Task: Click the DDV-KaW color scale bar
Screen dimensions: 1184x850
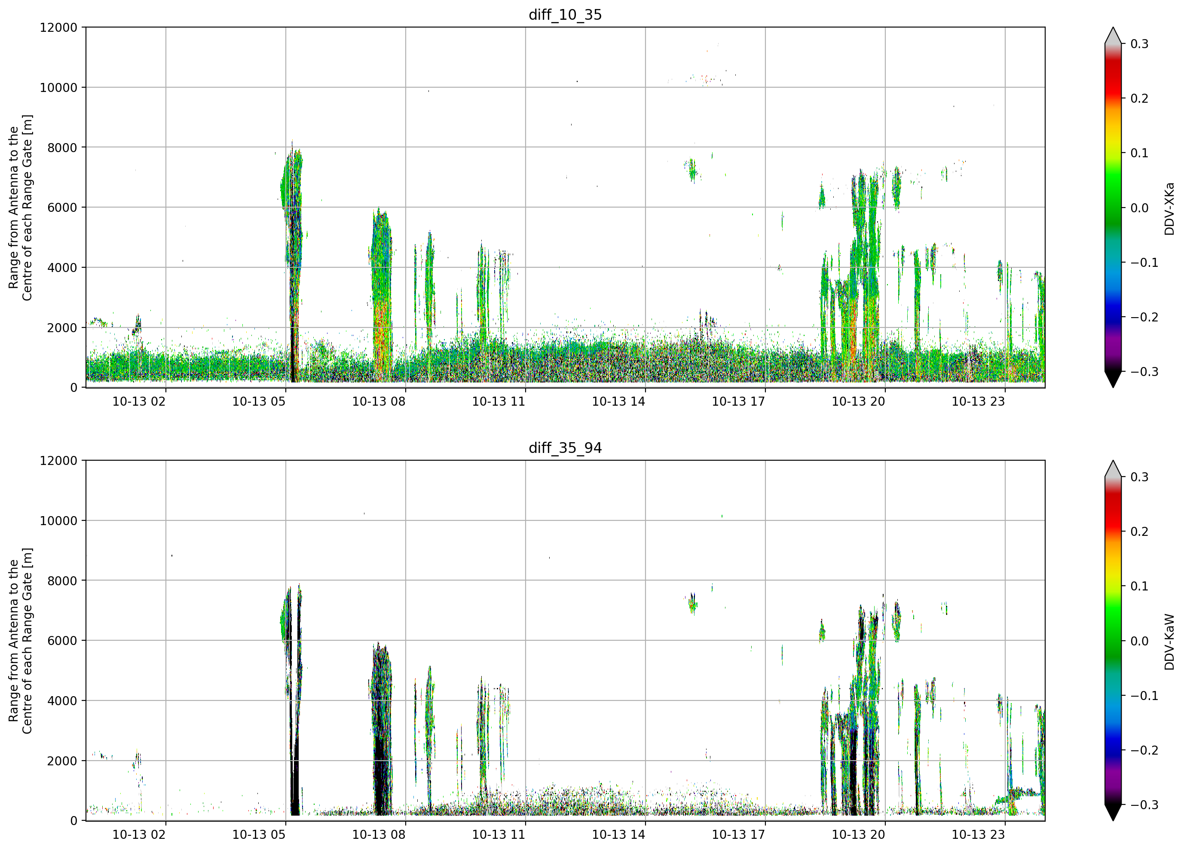Action: pyautogui.click(x=1113, y=641)
